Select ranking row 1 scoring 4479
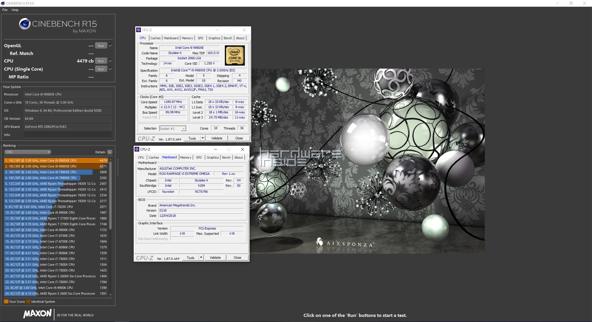The width and height of the screenshot is (592, 322). click(x=56, y=160)
